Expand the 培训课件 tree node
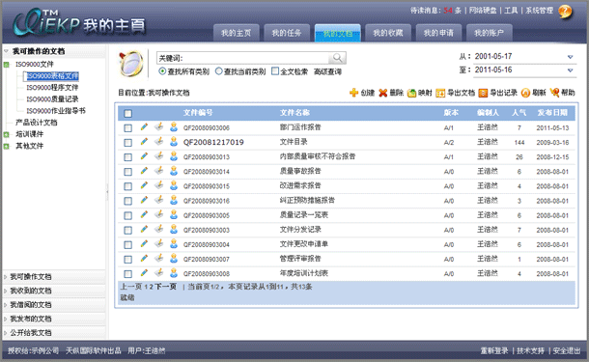Image resolution: width=589 pixels, height=362 pixels. click(7, 134)
